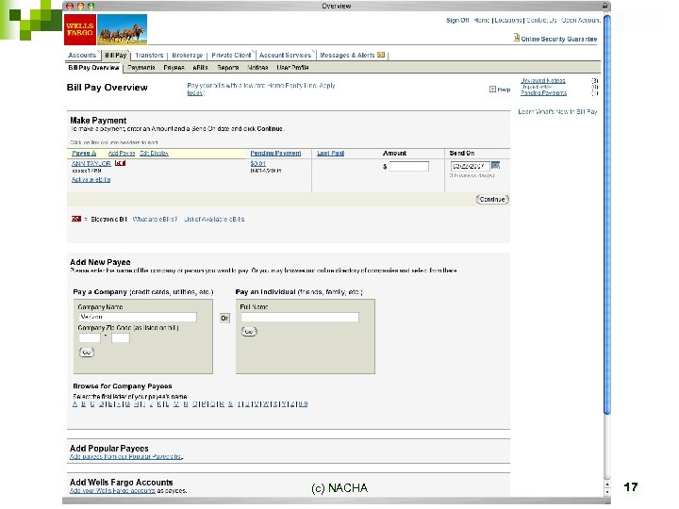This screenshot has width=679, height=509.
Task: Click the first Company Zip Code field
Action: click(x=90, y=338)
